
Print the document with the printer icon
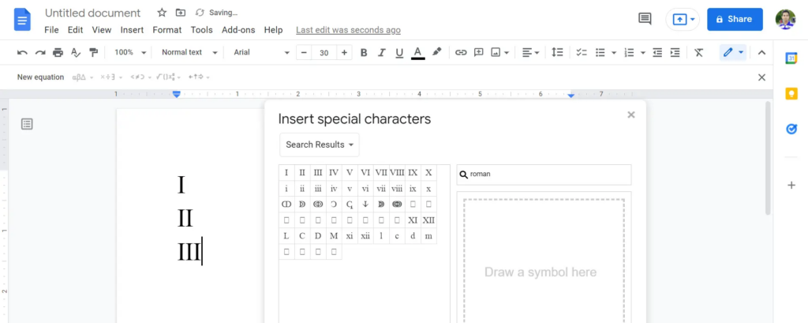coord(58,52)
